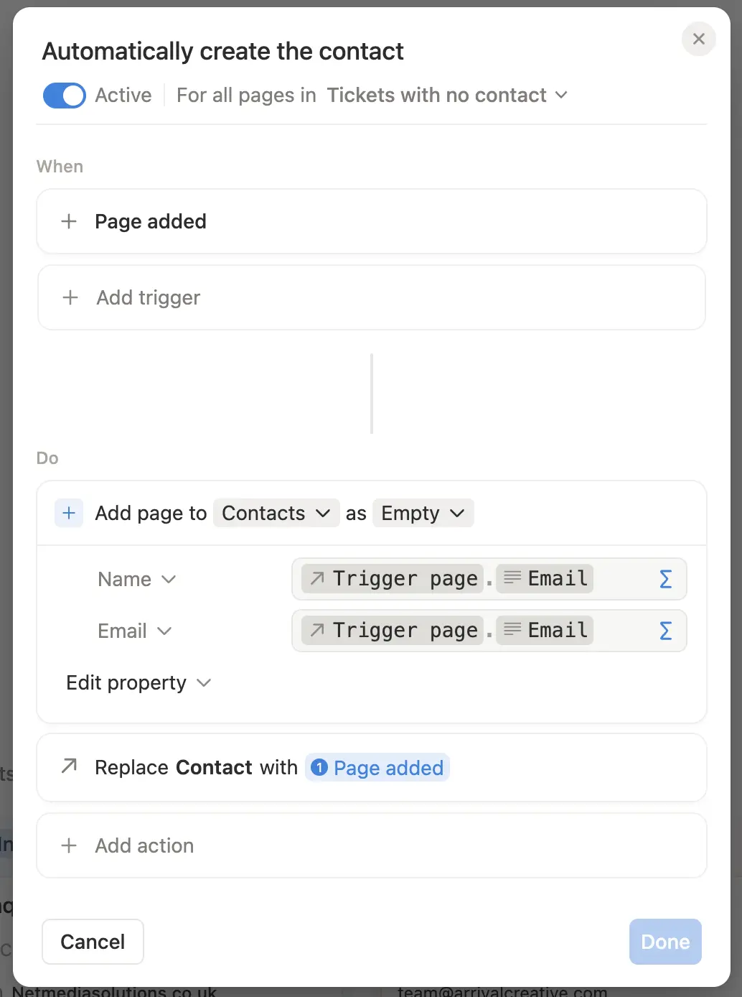This screenshot has width=742, height=997.
Task: Open the Email property dropdown
Action: pos(135,631)
